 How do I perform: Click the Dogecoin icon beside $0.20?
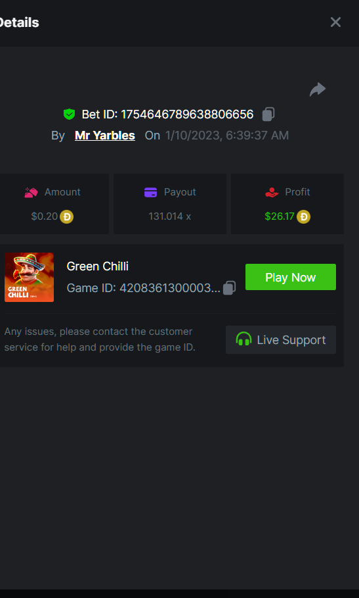(x=66, y=216)
